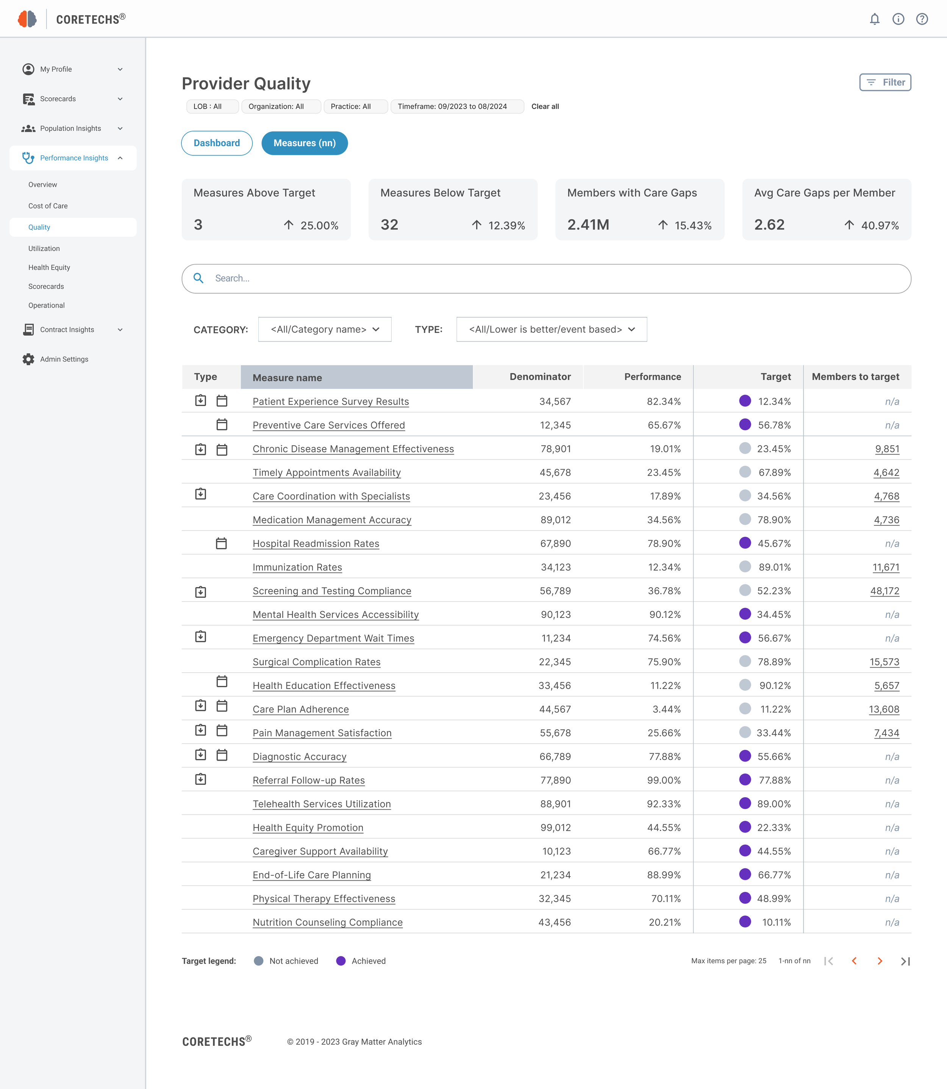This screenshot has width=947, height=1089.
Task: Open the CATEGORY dropdown
Action: [325, 329]
